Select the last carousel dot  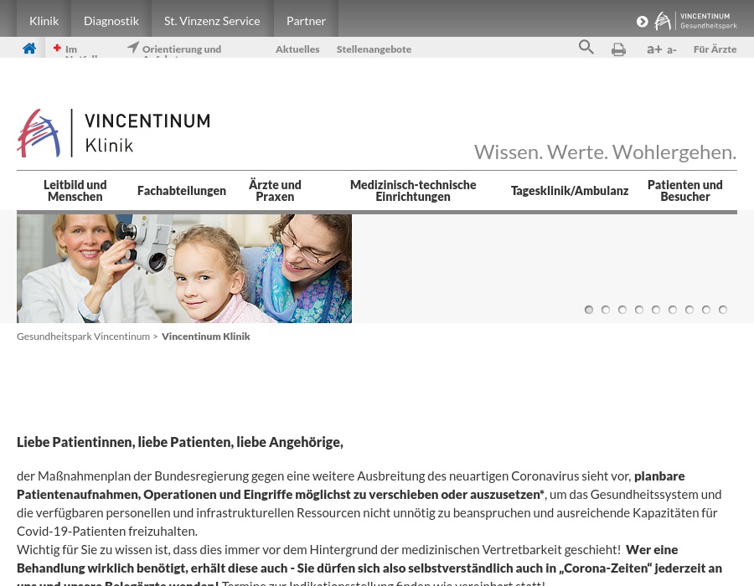pyautogui.click(x=723, y=310)
